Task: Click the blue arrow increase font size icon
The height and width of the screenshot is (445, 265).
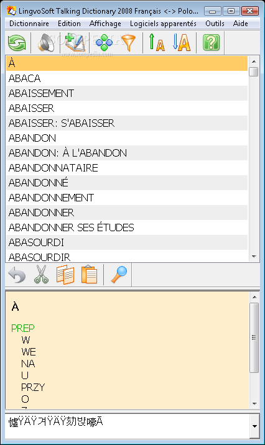Action: pos(182,43)
